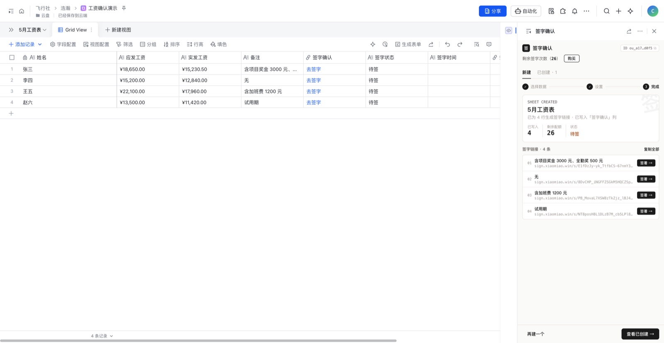Click 签署 for link 01 含项目奖金
This screenshot has height=343, width=664.
pyautogui.click(x=646, y=163)
